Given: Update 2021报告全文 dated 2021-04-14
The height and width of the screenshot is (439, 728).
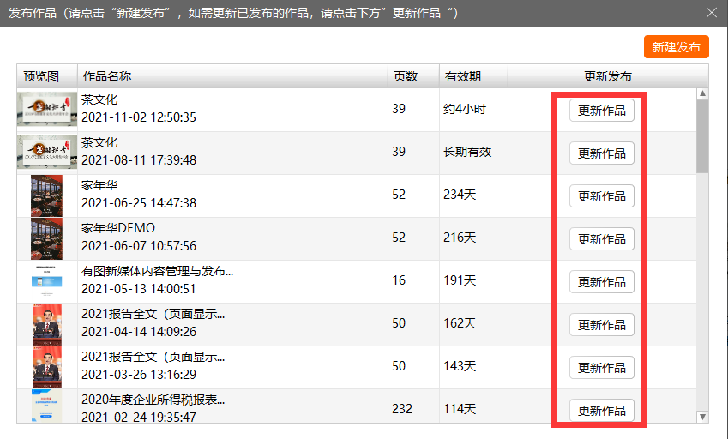Looking at the screenshot, I should (601, 325).
